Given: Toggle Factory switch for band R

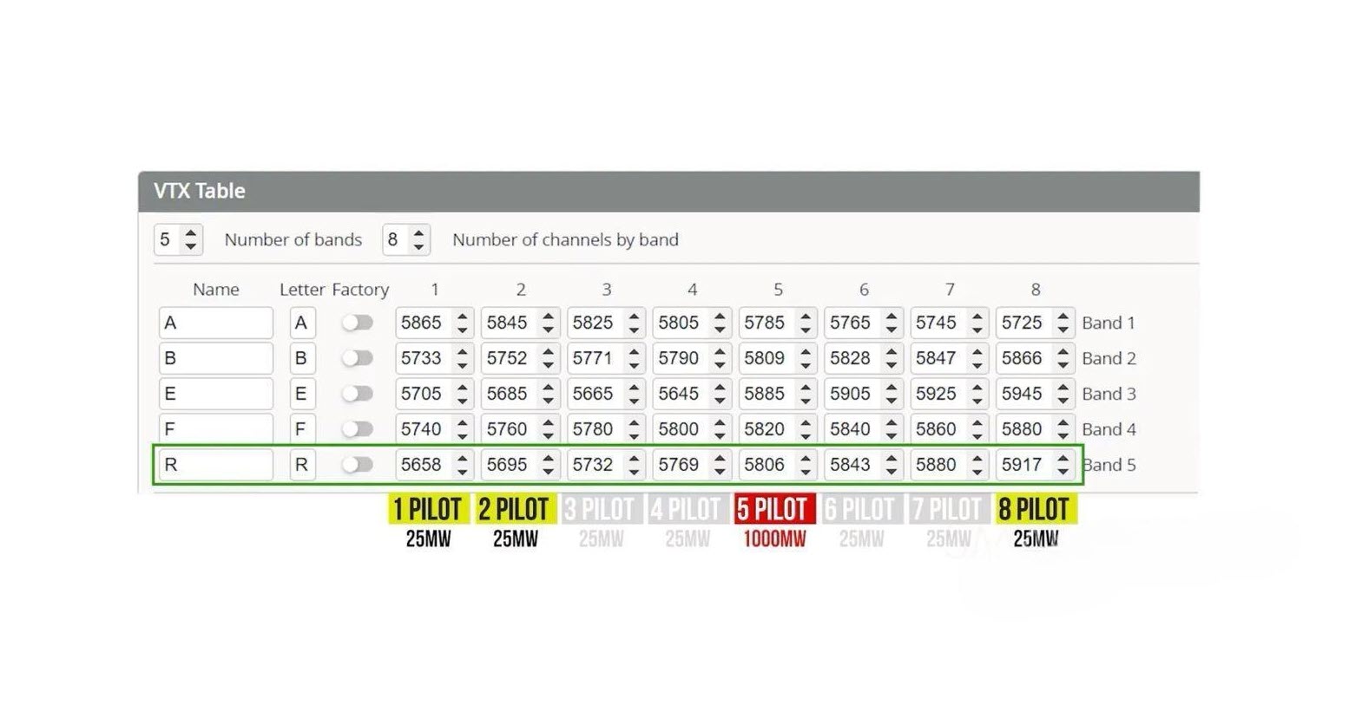Looking at the screenshot, I should tap(357, 465).
